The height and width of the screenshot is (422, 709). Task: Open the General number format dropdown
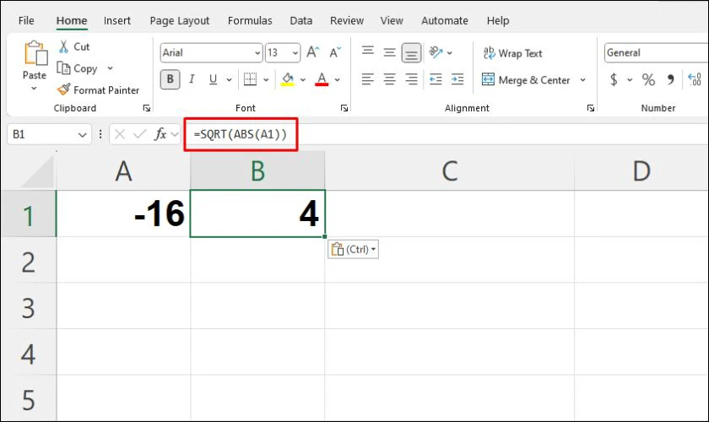click(x=656, y=53)
